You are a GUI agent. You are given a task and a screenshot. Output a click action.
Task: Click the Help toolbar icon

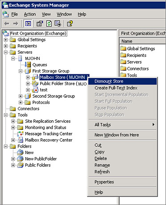[70, 24]
